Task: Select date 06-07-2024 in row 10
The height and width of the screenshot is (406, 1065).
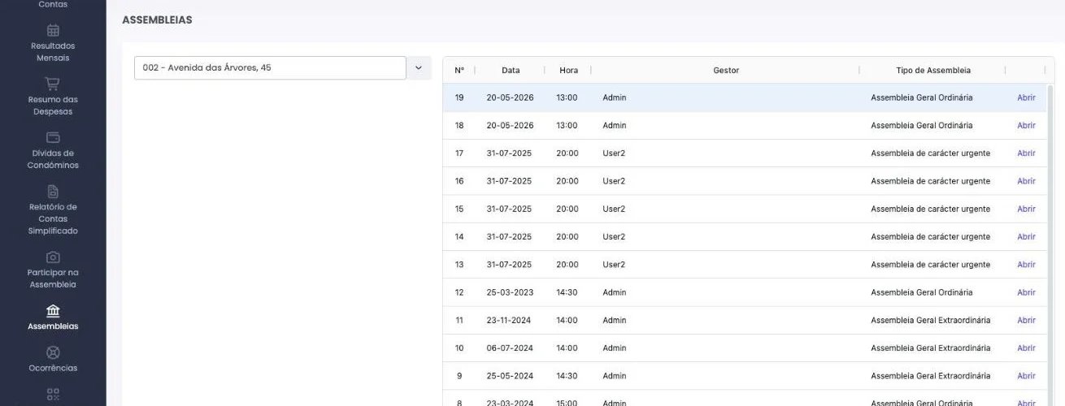Action: 510,348
